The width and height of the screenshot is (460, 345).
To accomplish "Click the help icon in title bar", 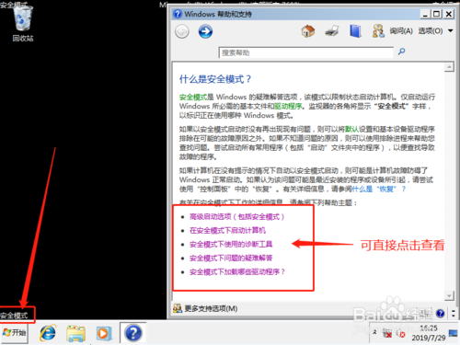I will pyautogui.click(x=178, y=14).
